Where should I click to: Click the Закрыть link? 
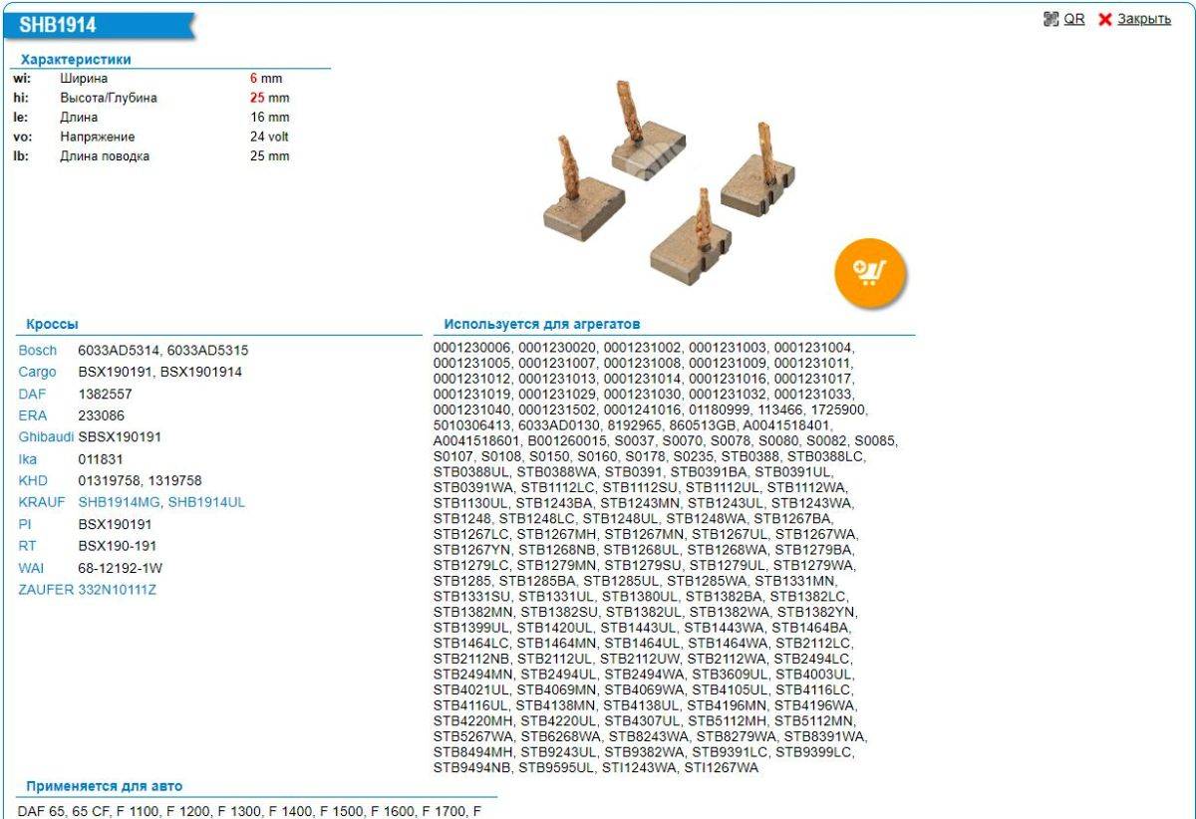(1143, 19)
